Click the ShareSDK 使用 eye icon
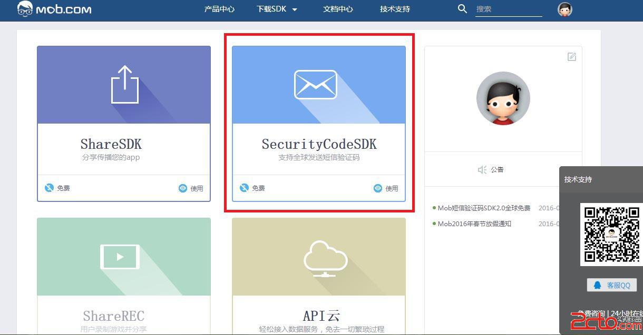 [183, 188]
